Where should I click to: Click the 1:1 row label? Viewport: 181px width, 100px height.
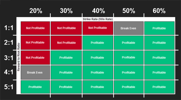click(9, 28)
